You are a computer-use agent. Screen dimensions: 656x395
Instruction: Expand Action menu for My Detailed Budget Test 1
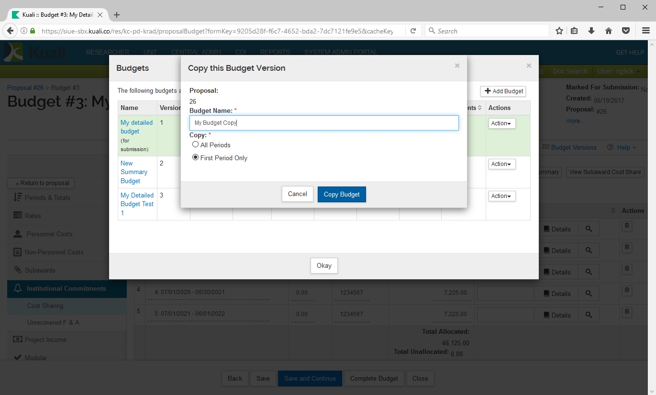click(x=501, y=196)
